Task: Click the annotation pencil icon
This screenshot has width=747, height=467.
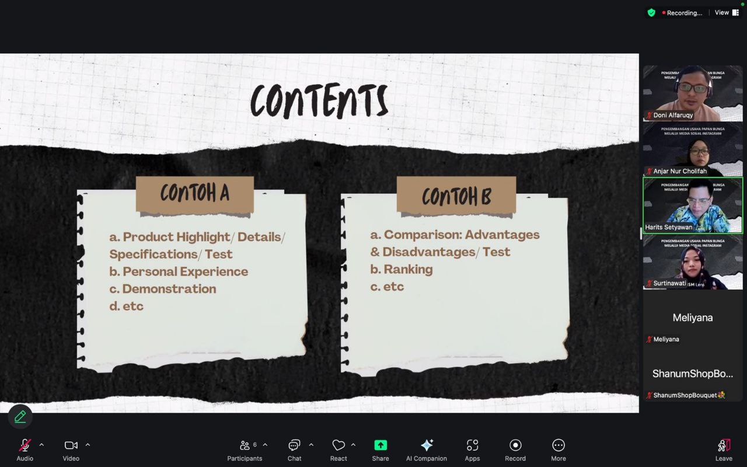Action: click(x=20, y=416)
